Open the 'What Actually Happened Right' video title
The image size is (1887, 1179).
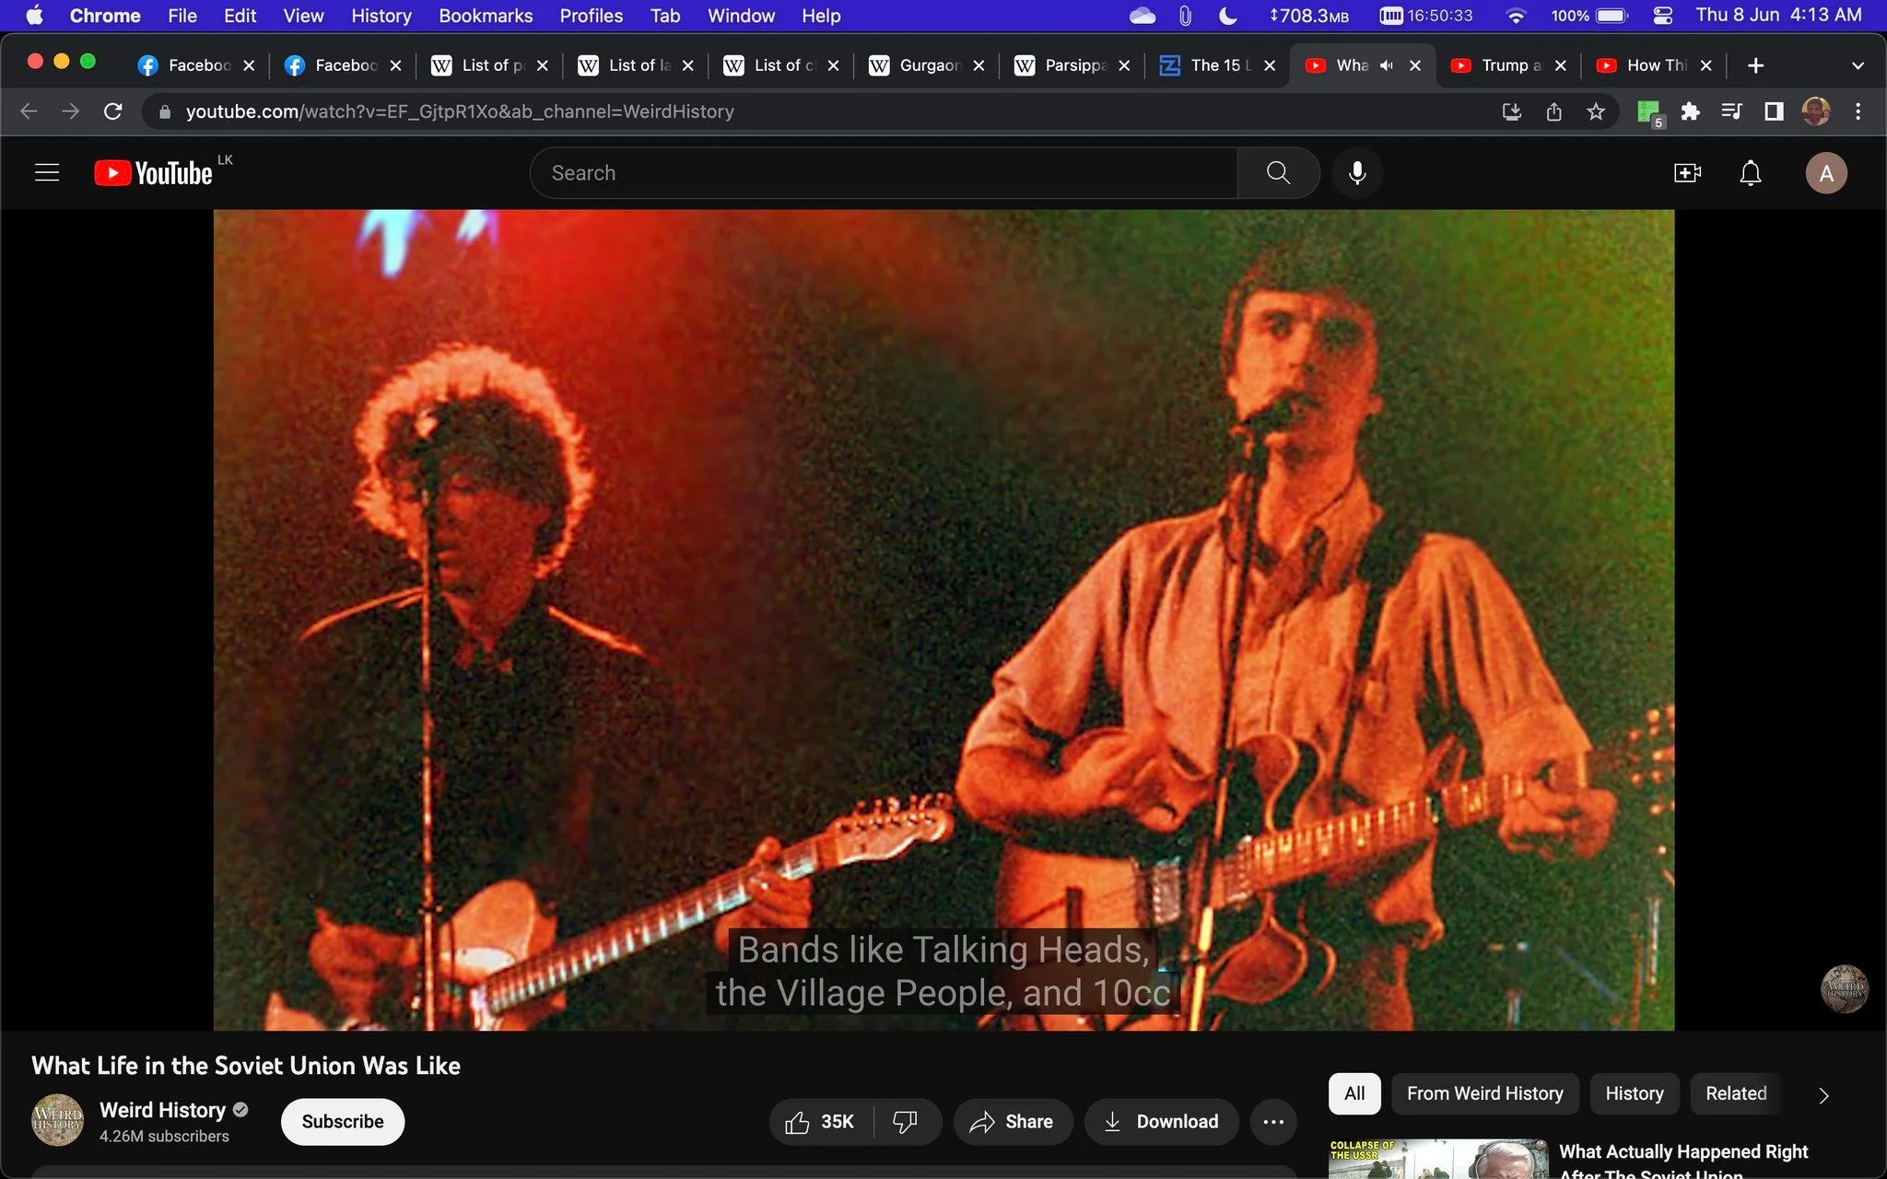(x=1683, y=1161)
